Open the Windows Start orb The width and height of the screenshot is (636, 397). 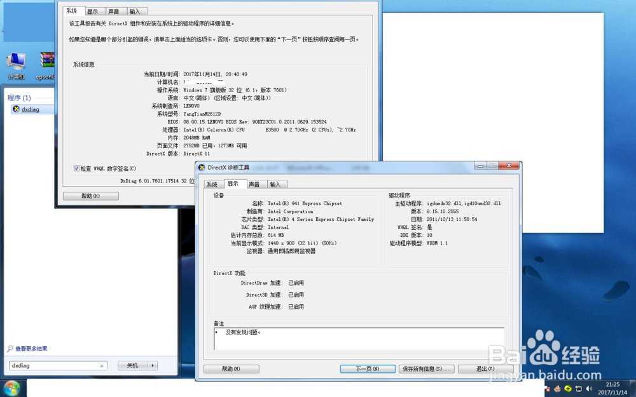(x=11, y=388)
